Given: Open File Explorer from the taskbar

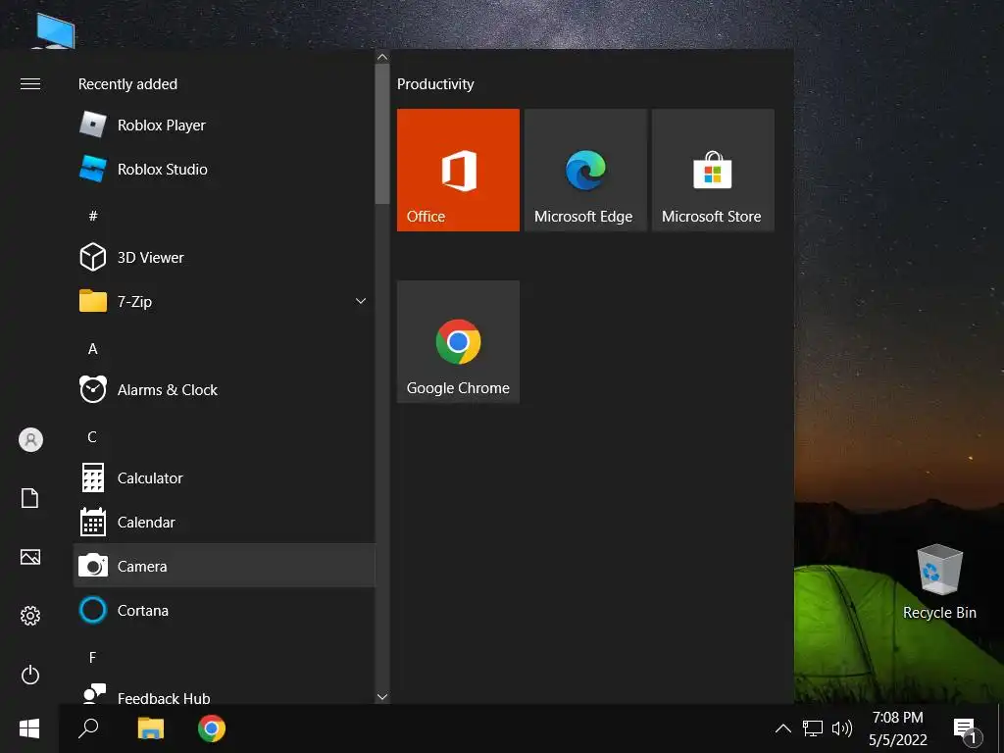Looking at the screenshot, I should tap(150, 728).
